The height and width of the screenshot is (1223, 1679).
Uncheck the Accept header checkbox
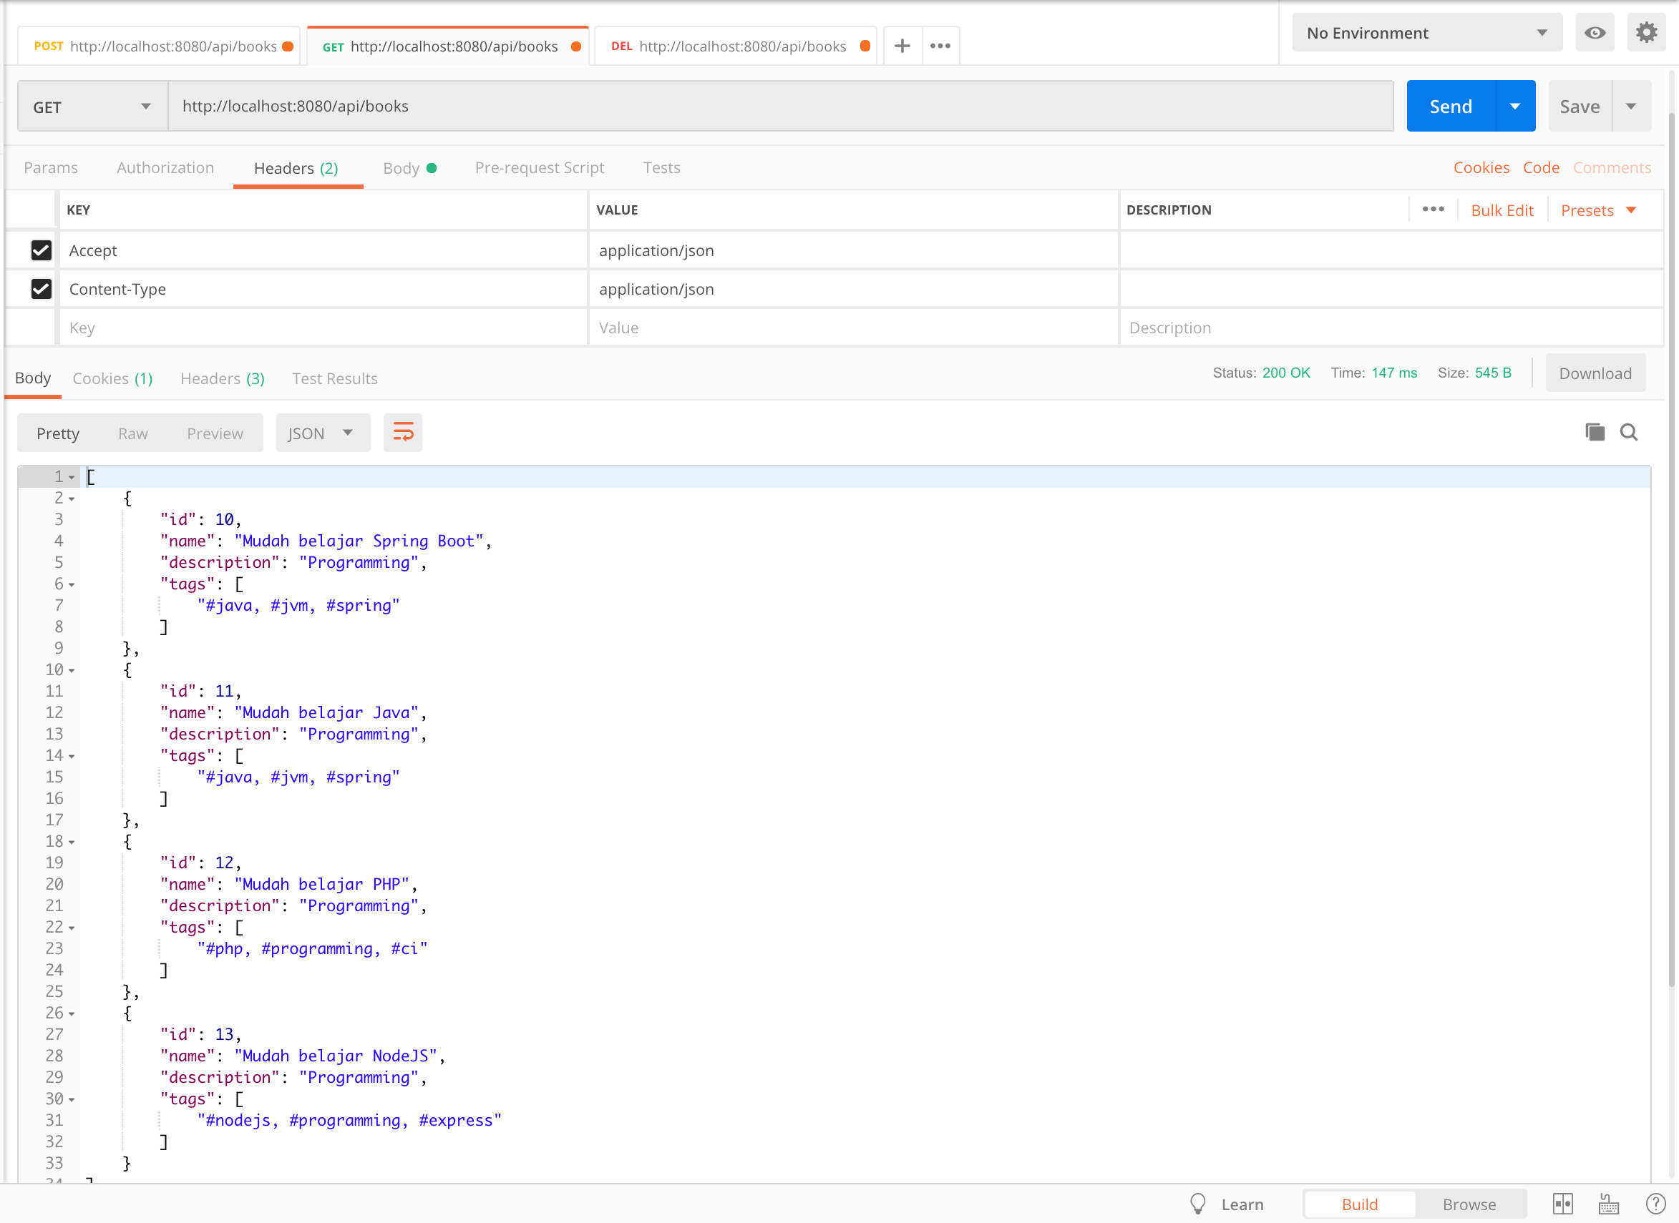[42, 250]
